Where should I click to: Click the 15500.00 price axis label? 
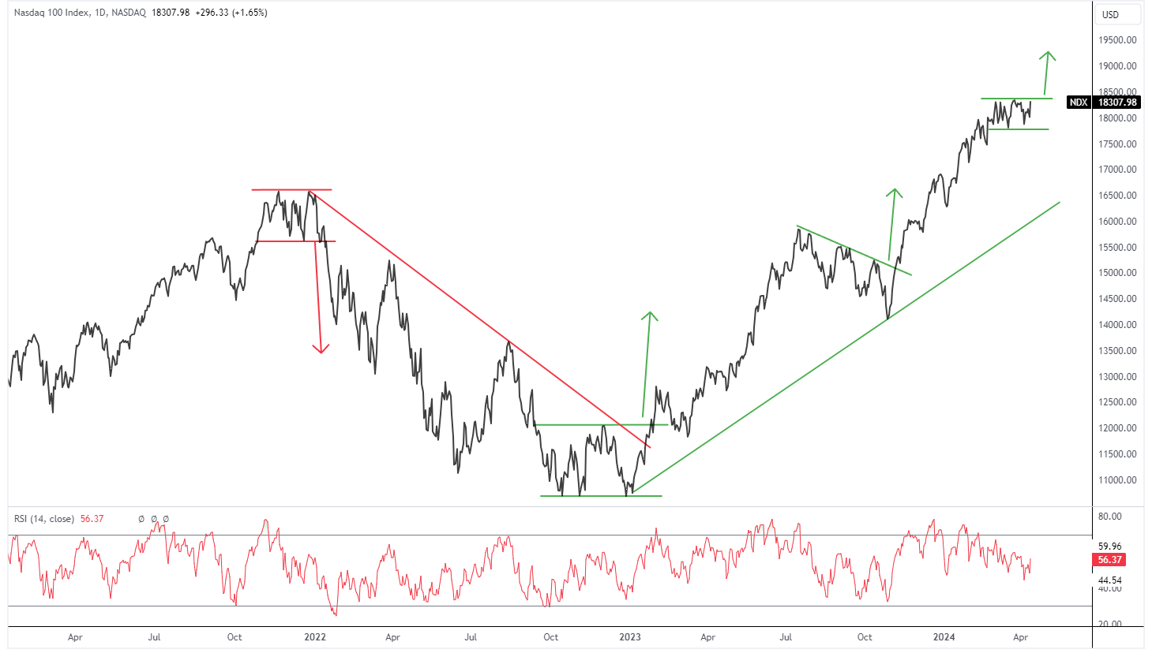tap(1117, 248)
